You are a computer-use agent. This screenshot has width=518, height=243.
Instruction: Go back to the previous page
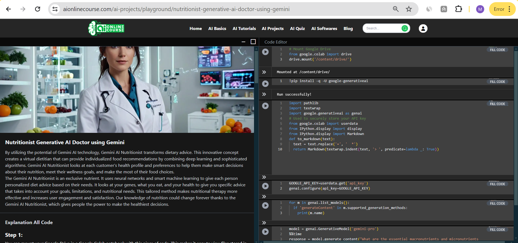(x=9, y=9)
